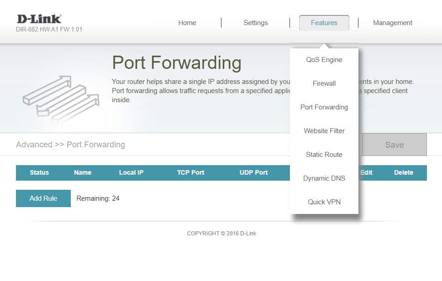Image resolution: width=442 pixels, height=281 pixels.
Task: Open the Home tab
Action: pos(187,23)
